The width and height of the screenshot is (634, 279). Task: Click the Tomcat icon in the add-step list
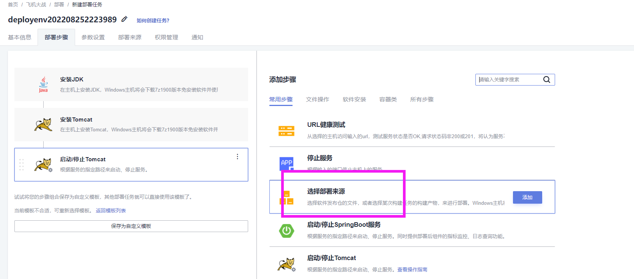tap(286, 264)
